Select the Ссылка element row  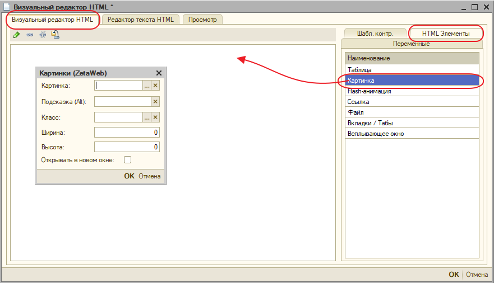point(412,102)
